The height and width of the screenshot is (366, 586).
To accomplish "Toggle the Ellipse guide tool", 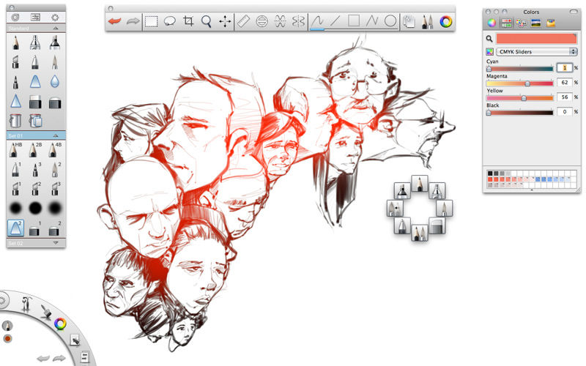I will click(x=262, y=21).
